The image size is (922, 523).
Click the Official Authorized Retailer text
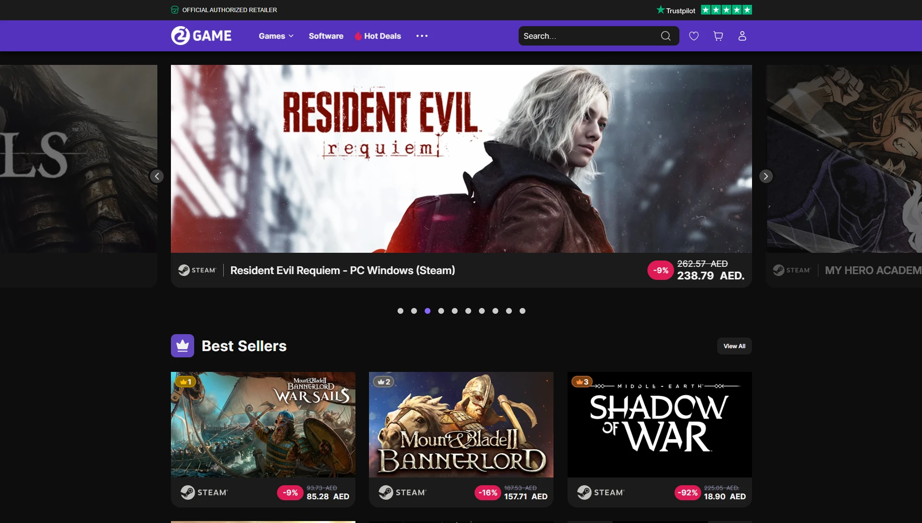230,10
